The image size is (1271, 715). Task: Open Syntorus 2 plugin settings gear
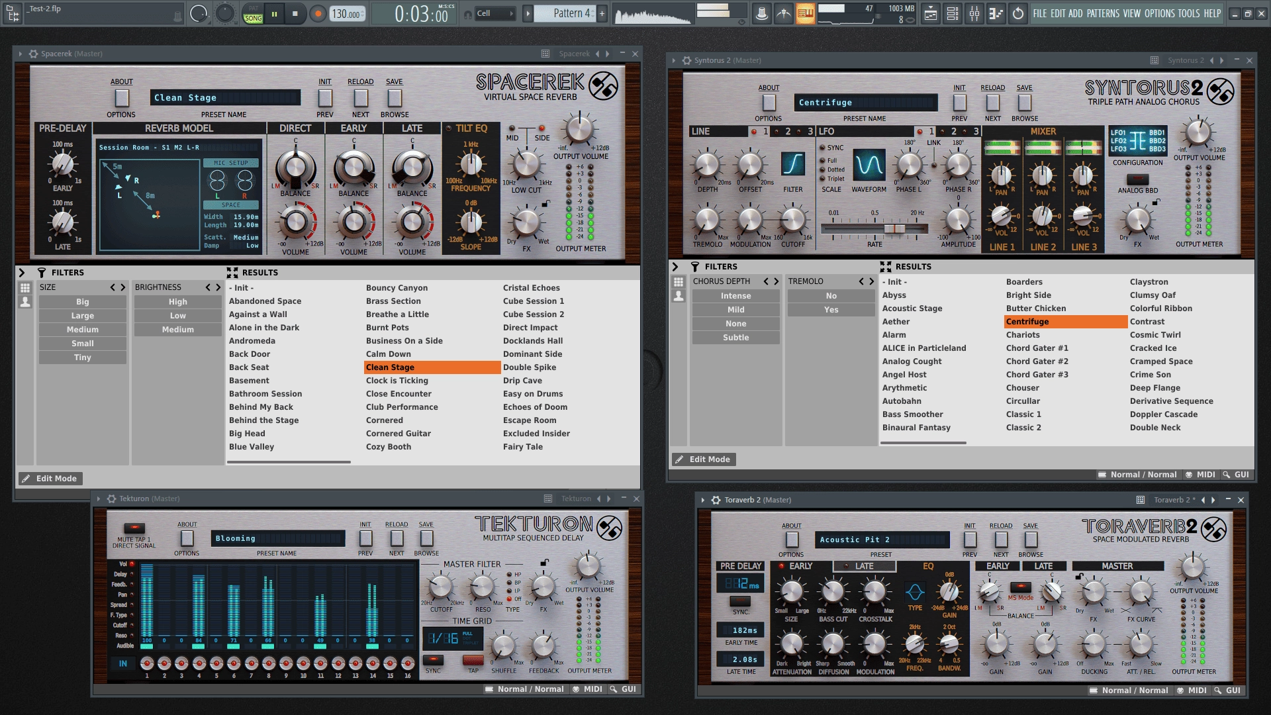pos(686,60)
